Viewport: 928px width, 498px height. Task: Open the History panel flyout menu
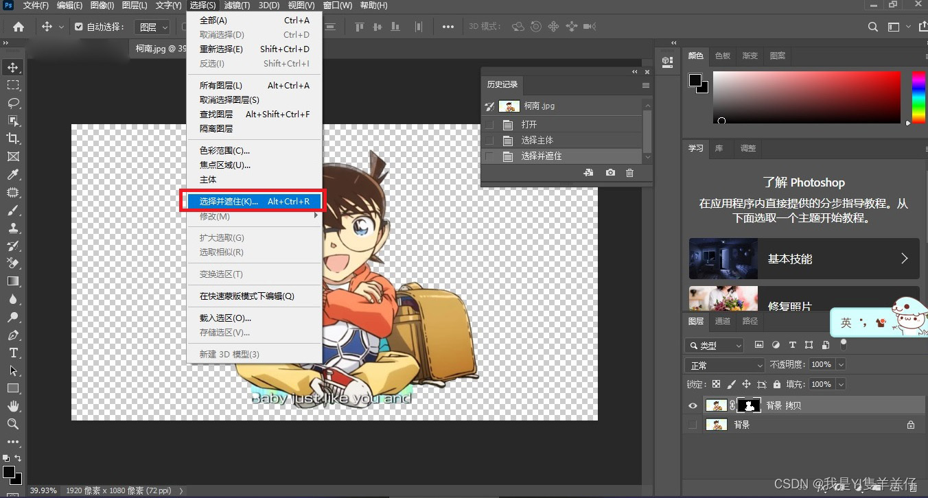(x=645, y=85)
